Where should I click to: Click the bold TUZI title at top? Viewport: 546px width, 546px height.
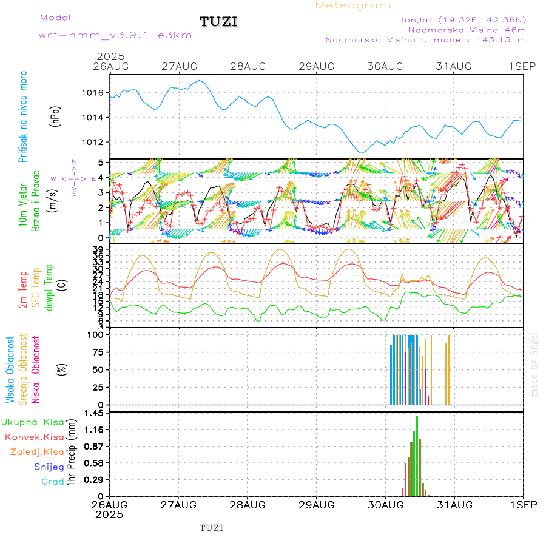(x=219, y=22)
